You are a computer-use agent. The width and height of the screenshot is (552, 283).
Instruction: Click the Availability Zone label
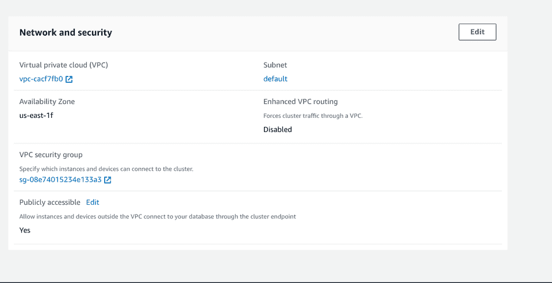47,102
